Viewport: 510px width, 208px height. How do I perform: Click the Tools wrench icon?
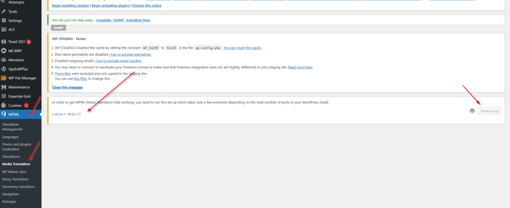coord(4,12)
